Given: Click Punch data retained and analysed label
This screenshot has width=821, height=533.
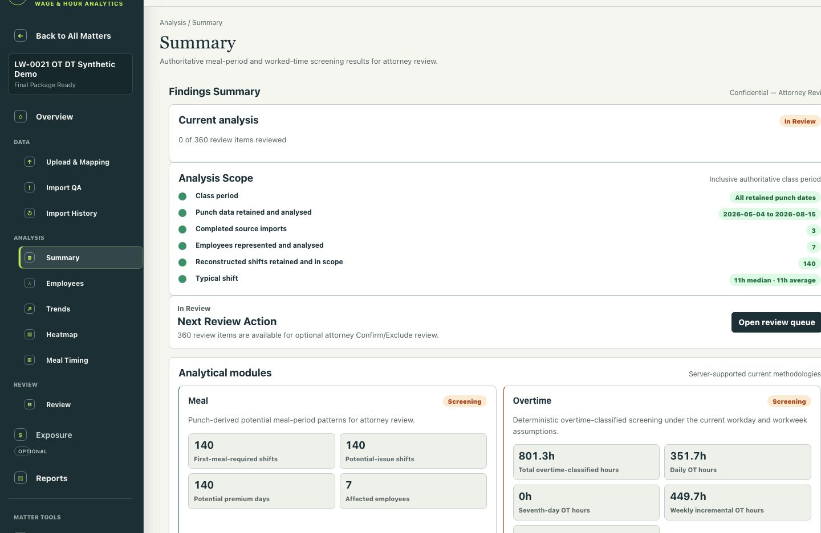Looking at the screenshot, I should (254, 212).
